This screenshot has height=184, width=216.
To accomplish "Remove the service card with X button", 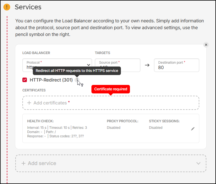I will pyautogui.click(x=206, y=45).
